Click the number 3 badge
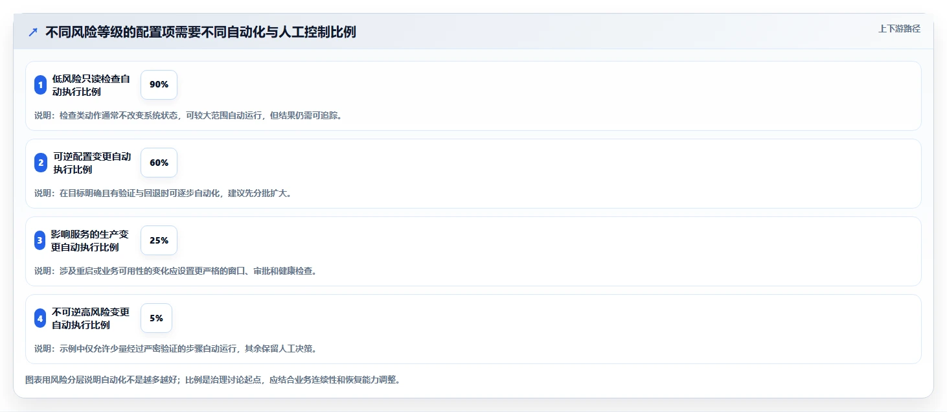Image resolution: width=947 pixels, height=412 pixels. (40, 240)
